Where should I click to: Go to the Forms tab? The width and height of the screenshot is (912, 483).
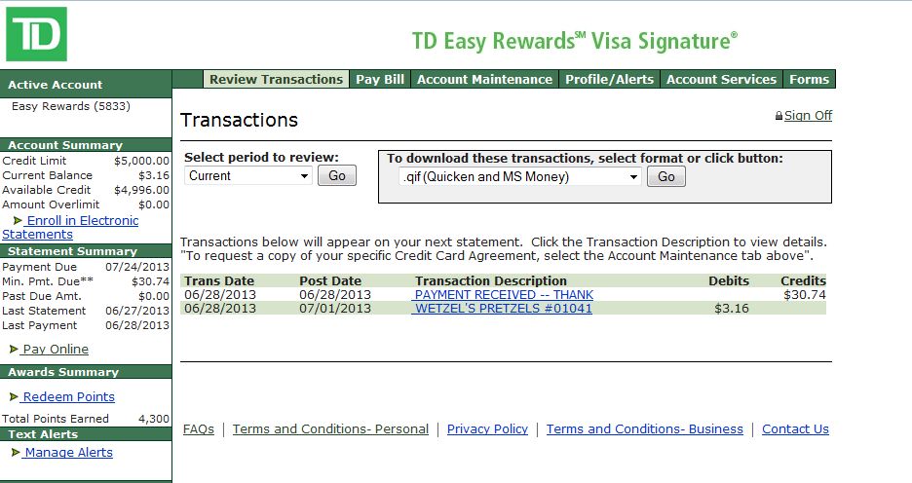pos(809,80)
